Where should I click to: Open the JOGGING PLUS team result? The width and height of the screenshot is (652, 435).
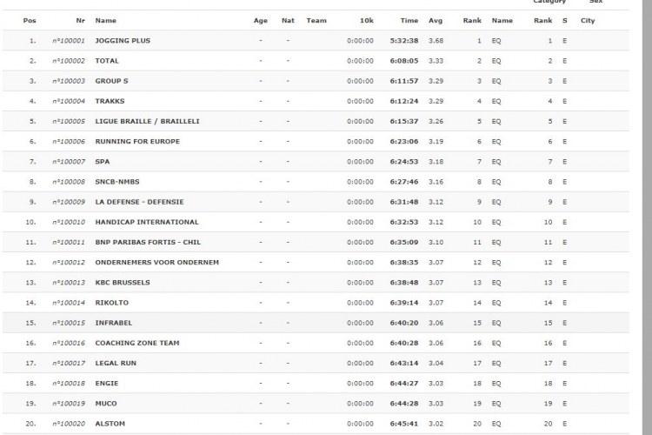click(123, 41)
